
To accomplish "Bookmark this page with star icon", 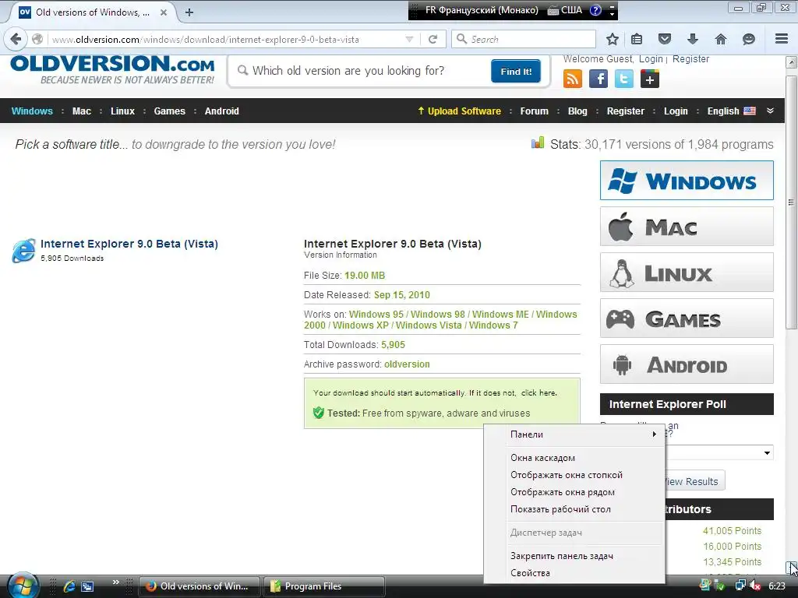I will click(613, 39).
